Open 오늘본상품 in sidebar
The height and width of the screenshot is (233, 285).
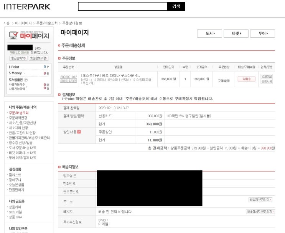coord(16,185)
